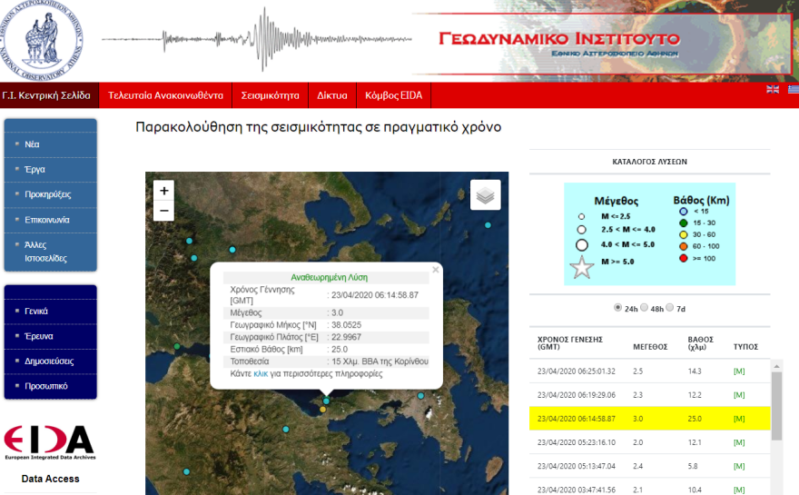Click the ΤΥΠΟΣ column header
Image resolution: width=799 pixels, height=495 pixels.
point(745,347)
